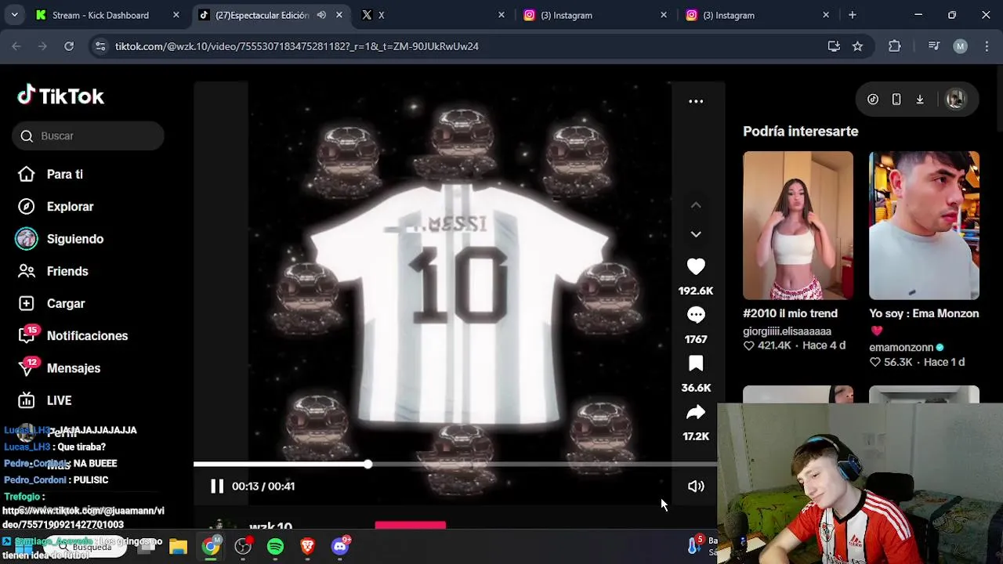Viewport: 1003px width, 564px height.
Task: Open File Explorer from taskbar
Action: [x=178, y=547]
